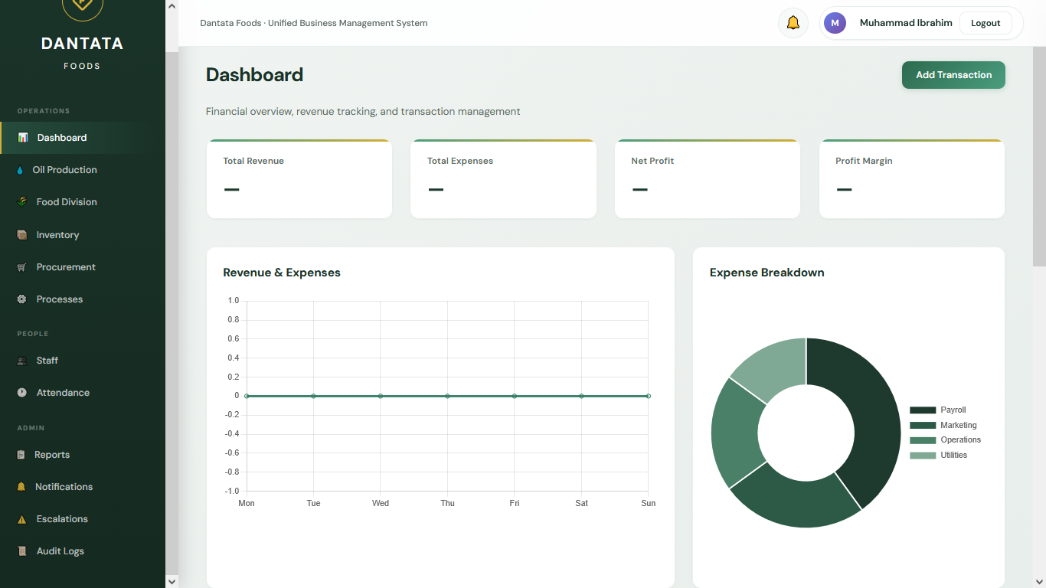The image size is (1046, 588).
Task: Click the Dantata Foods logo emblem
Action: tap(82, 6)
